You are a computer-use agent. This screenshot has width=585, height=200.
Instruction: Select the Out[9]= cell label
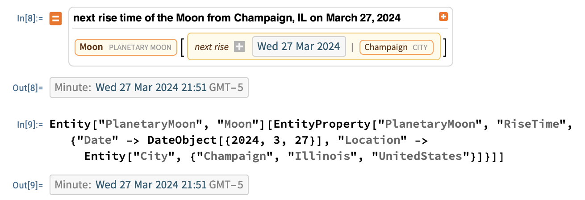(x=27, y=185)
